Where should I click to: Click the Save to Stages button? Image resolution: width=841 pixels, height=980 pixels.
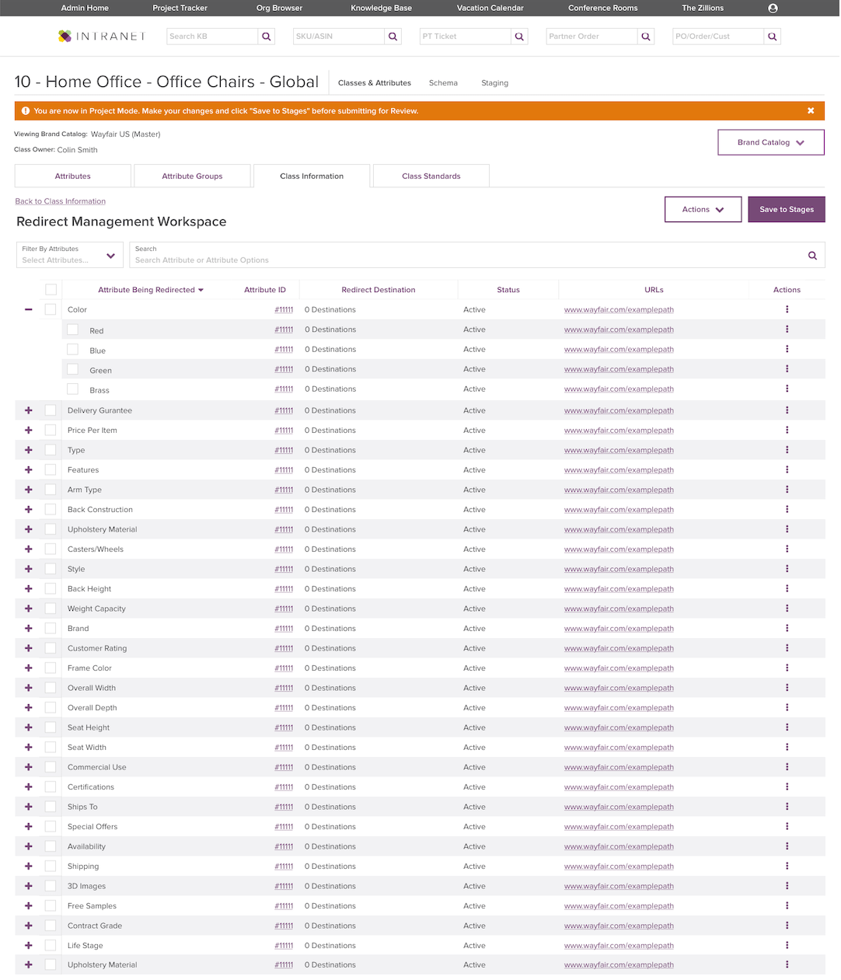point(787,209)
